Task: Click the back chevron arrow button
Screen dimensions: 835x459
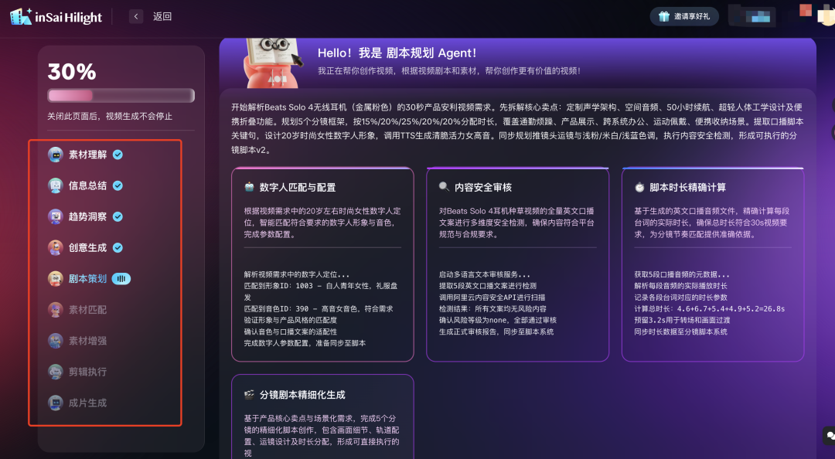Action: coord(136,16)
